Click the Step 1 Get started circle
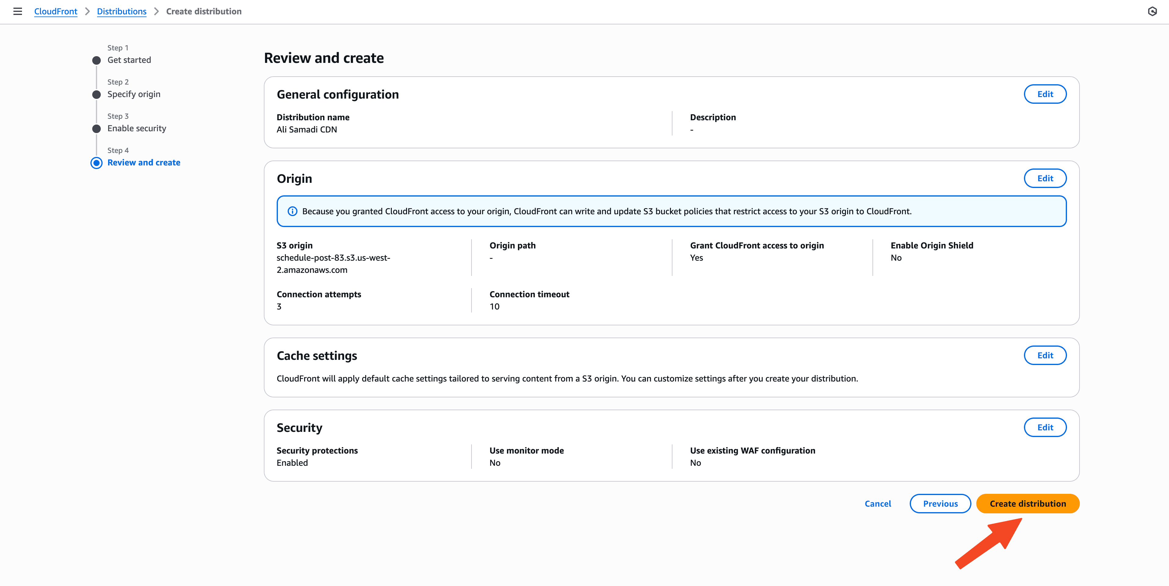The image size is (1169, 586). [96, 60]
